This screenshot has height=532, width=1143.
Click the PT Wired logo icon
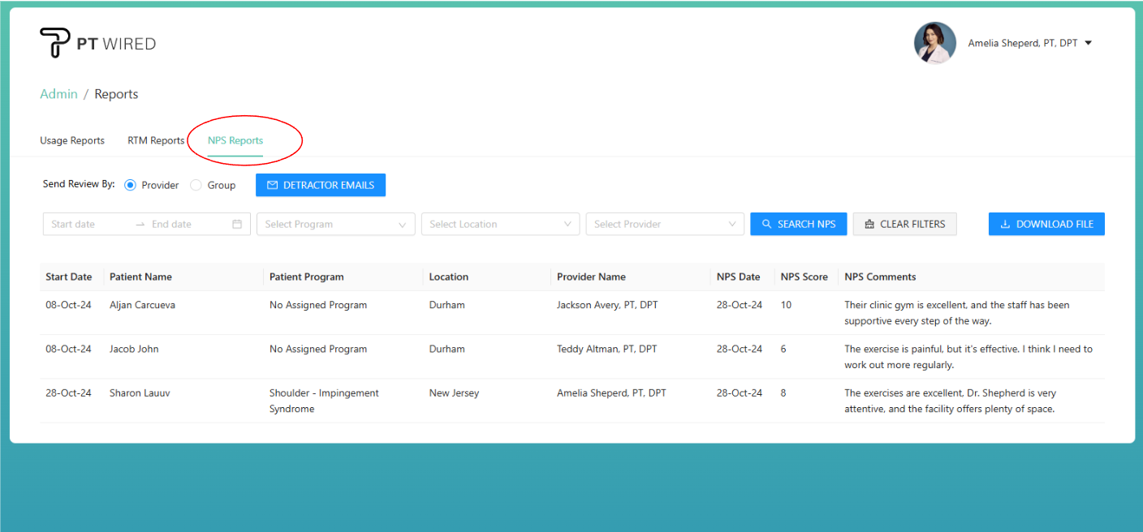pos(54,43)
